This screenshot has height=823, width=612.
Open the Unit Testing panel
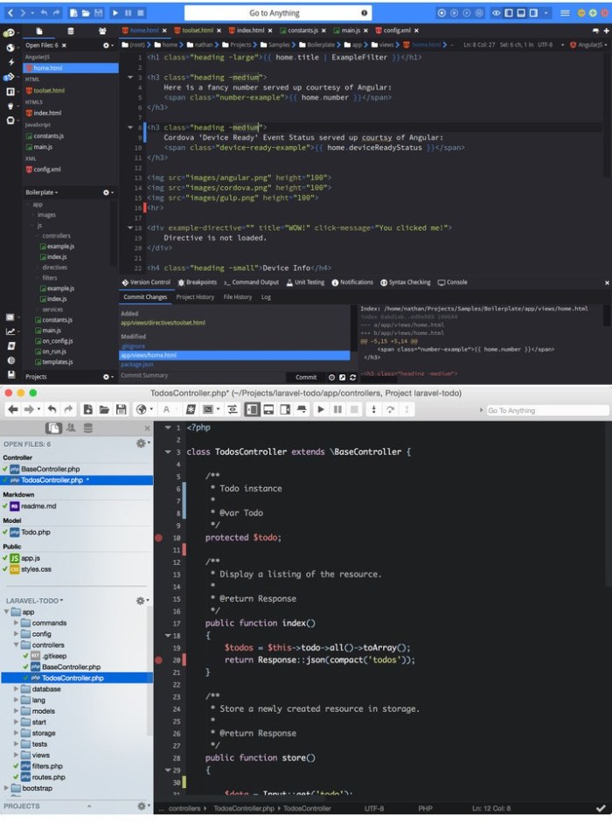pos(305,282)
